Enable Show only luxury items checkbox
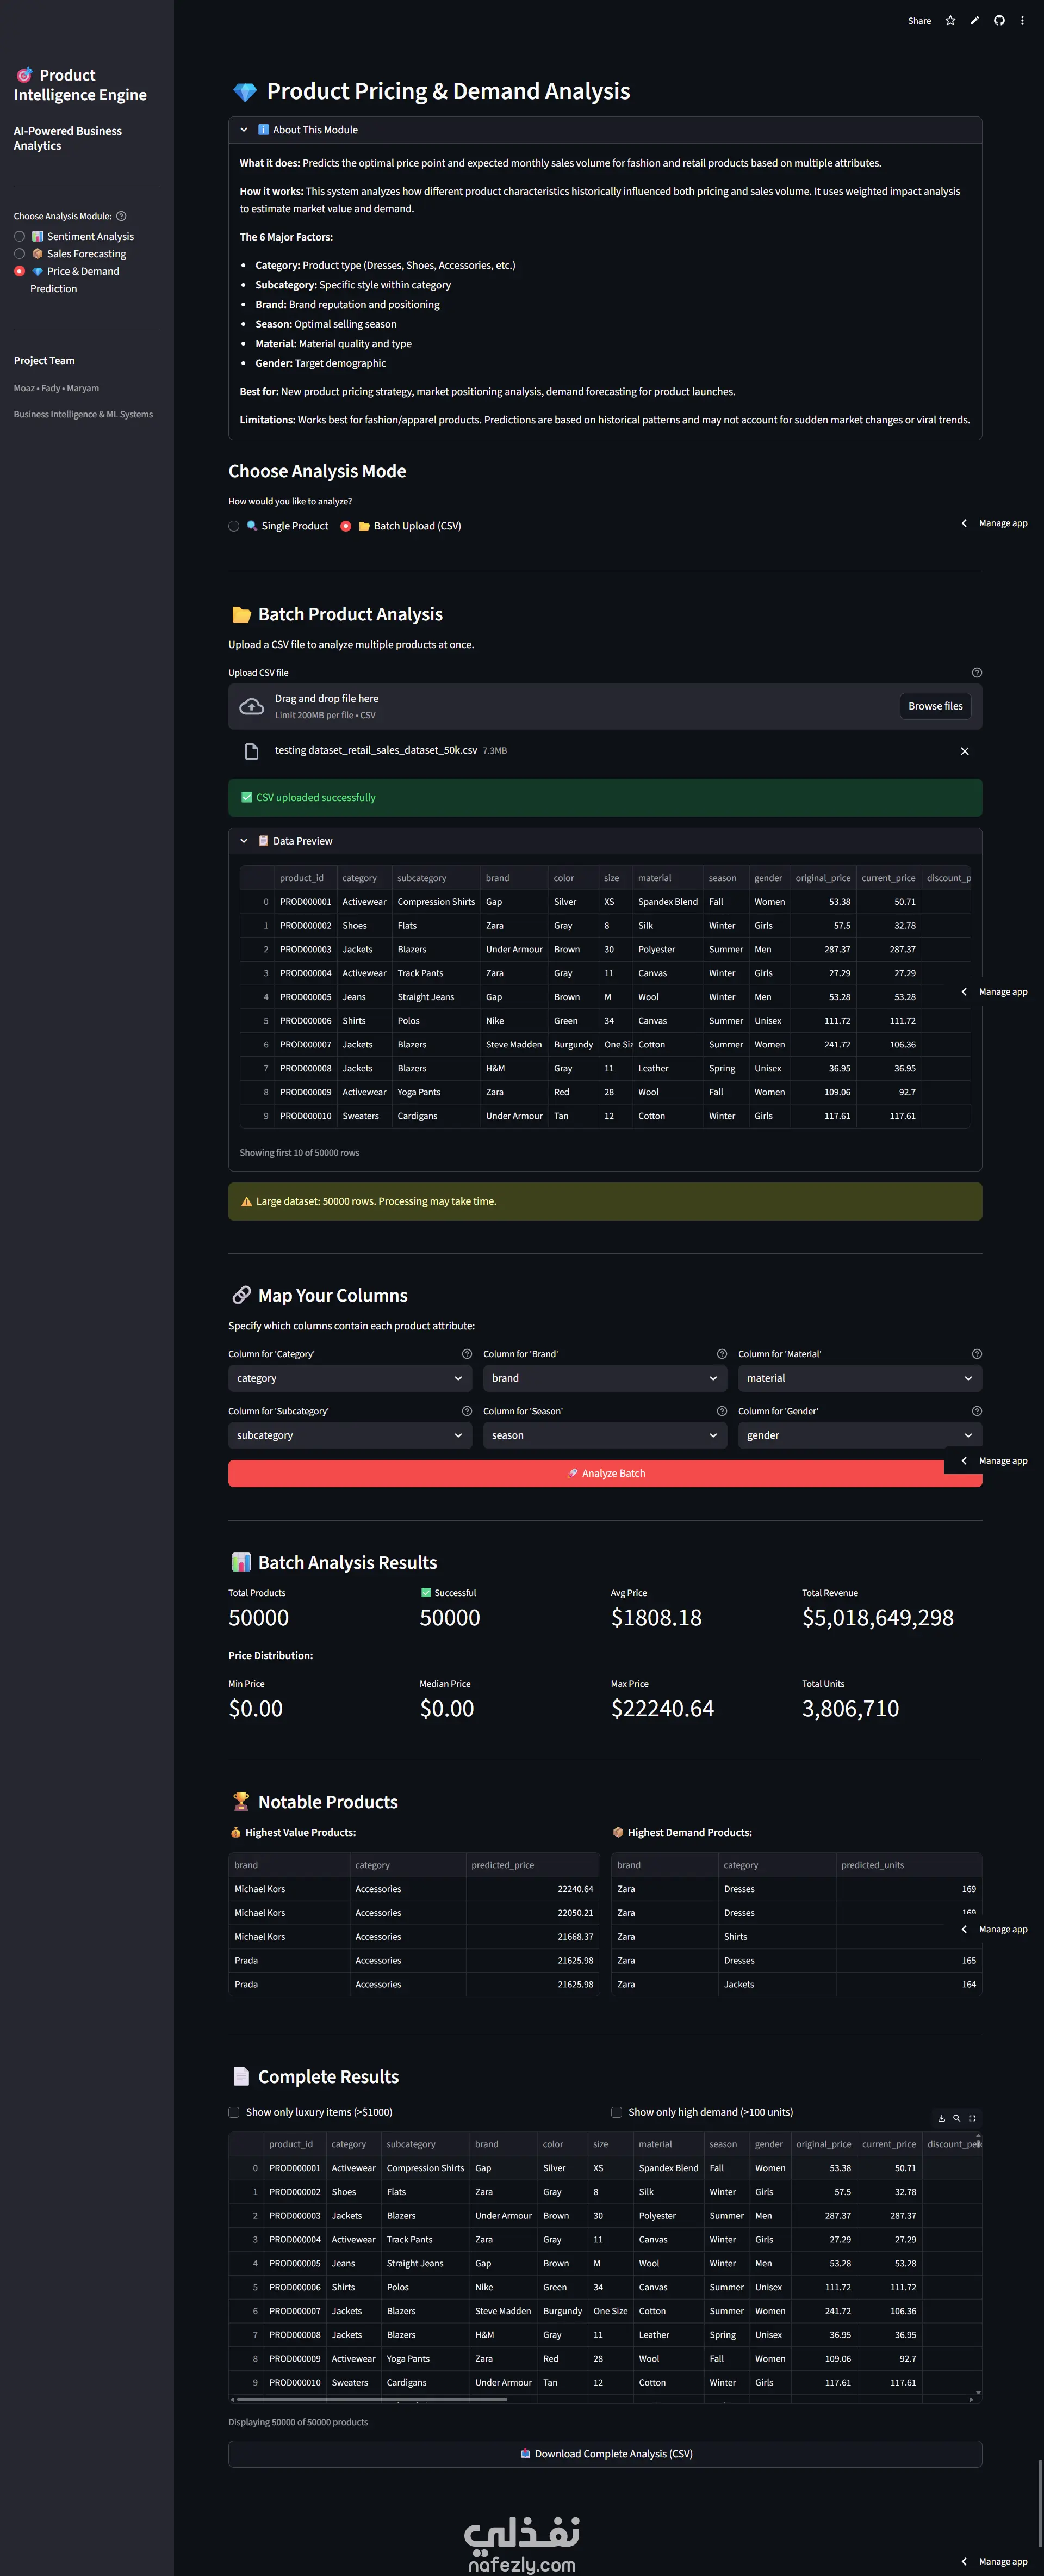 point(234,2112)
